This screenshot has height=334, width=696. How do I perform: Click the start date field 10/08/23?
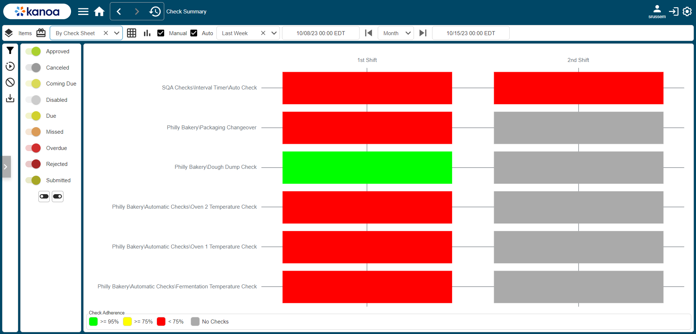coord(320,33)
